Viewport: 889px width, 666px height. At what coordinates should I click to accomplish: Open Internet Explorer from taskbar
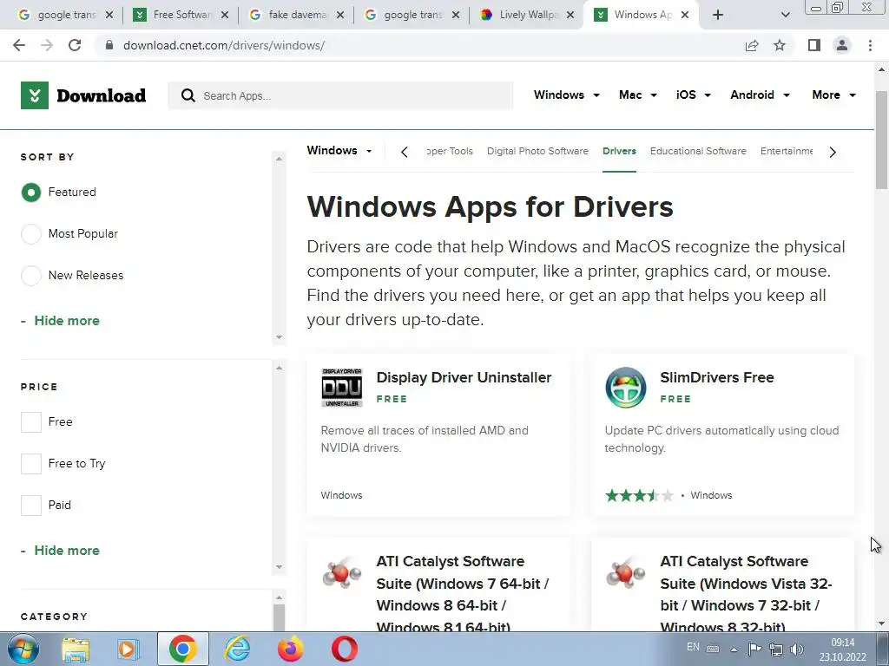tap(237, 649)
